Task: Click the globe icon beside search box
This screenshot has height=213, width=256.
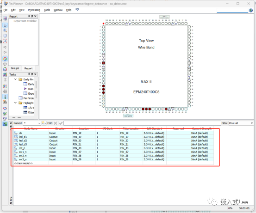Action: pos(251,11)
